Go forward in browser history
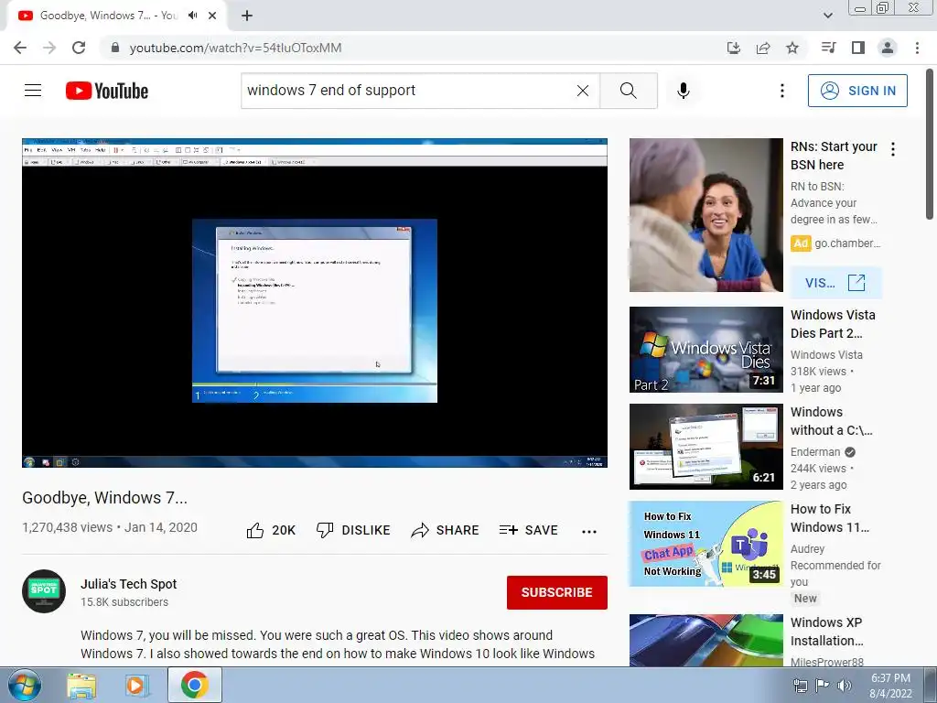 [49, 48]
